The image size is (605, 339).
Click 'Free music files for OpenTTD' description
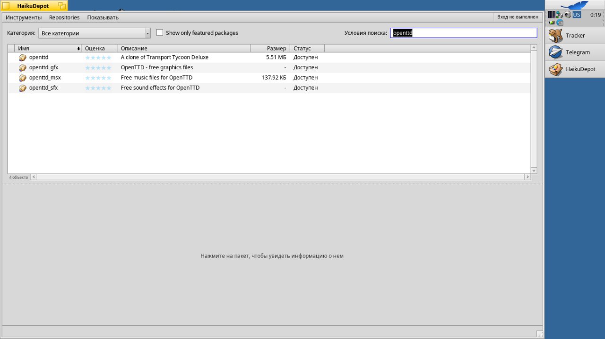click(156, 78)
